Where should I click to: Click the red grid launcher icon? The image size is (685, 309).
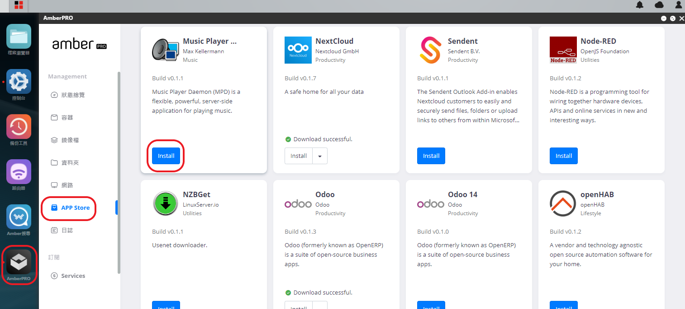19,5
